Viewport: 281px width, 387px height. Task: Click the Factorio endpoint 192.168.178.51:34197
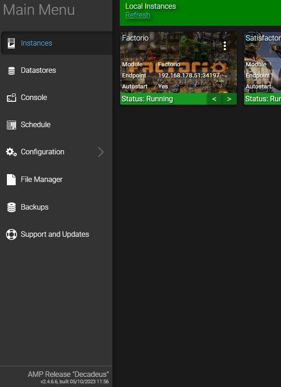pyautogui.click(x=189, y=75)
